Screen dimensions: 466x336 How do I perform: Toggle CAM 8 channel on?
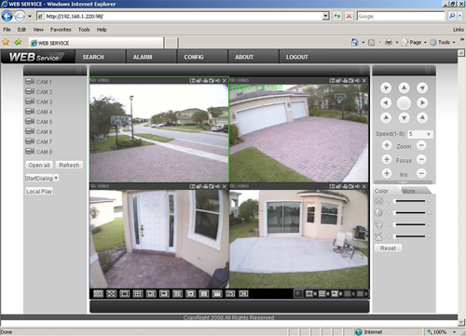pos(39,152)
